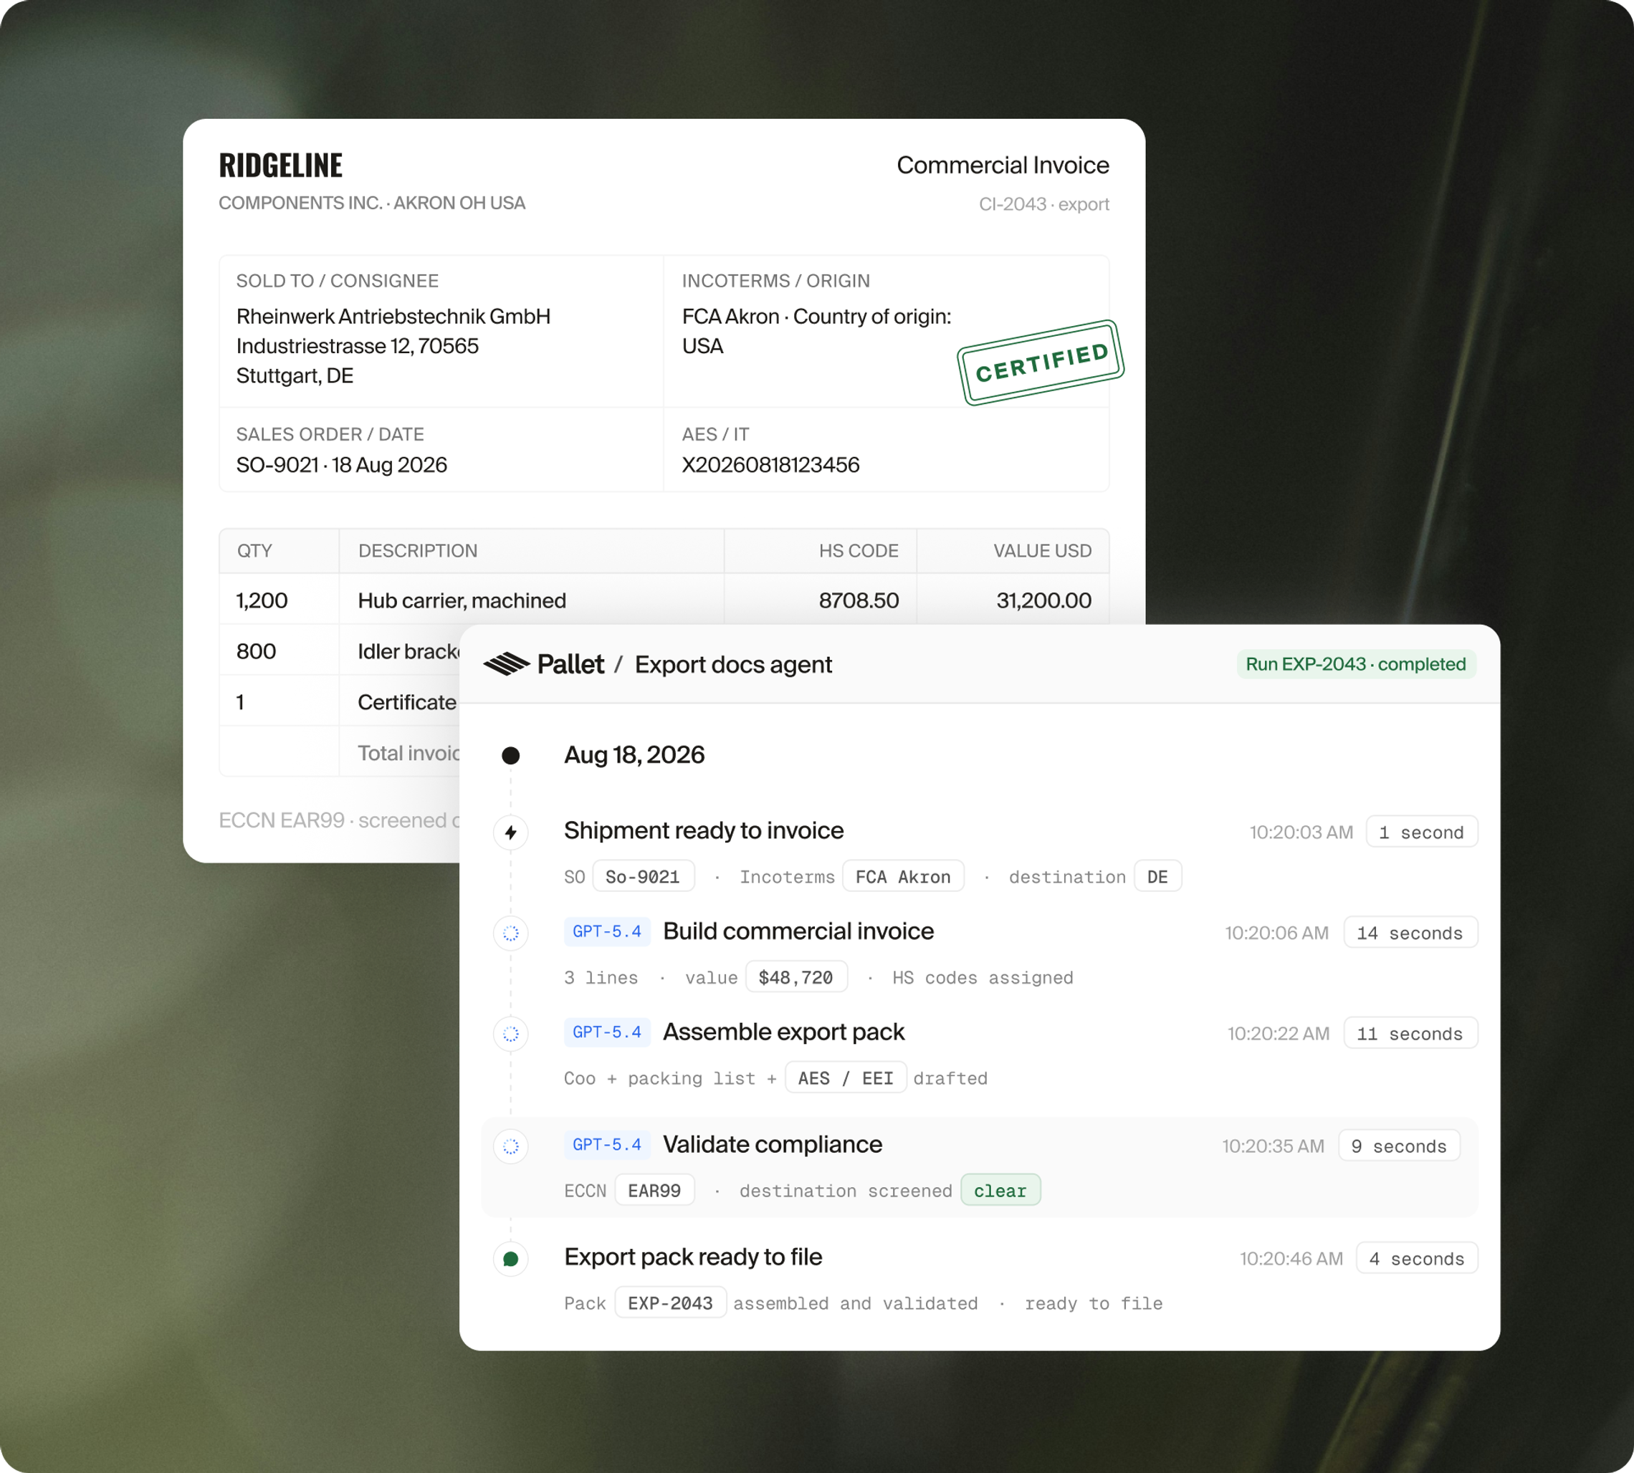The width and height of the screenshot is (1634, 1473).
Task: Click the 10:20:03 AM timestamp
Action: click(x=1301, y=832)
